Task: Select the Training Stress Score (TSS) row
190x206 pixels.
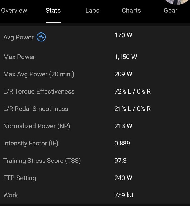Action: point(95,161)
